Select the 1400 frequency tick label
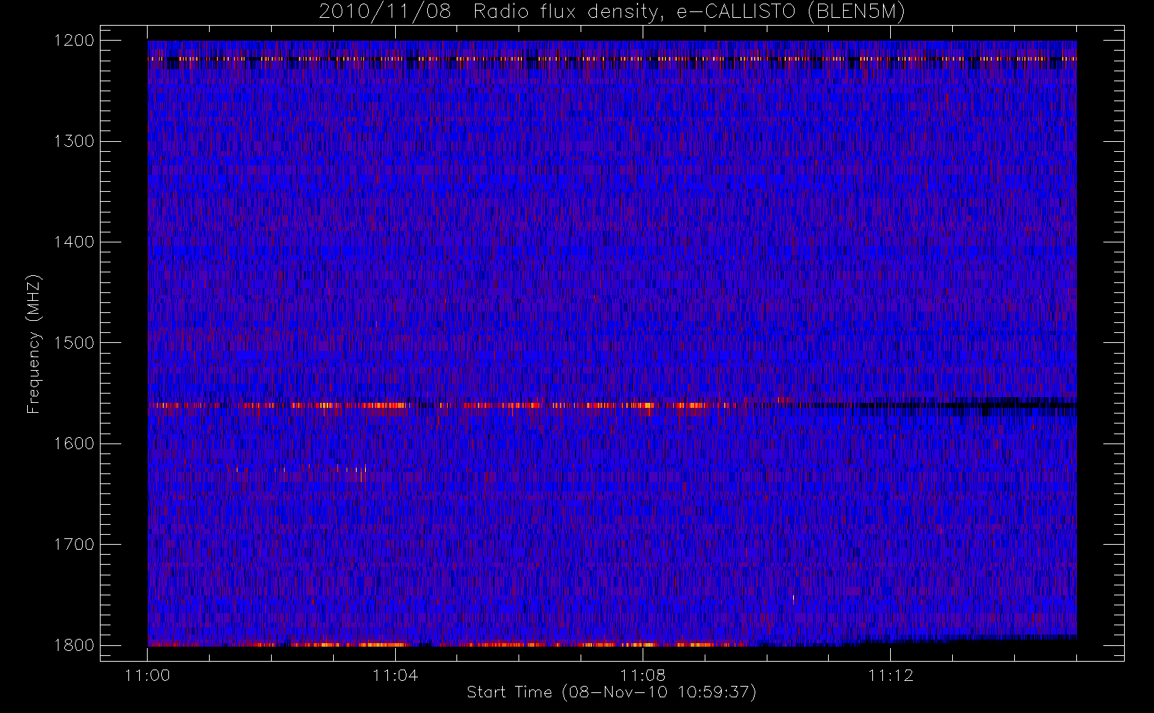This screenshot has width=1154, height=713. coord(74,242)
